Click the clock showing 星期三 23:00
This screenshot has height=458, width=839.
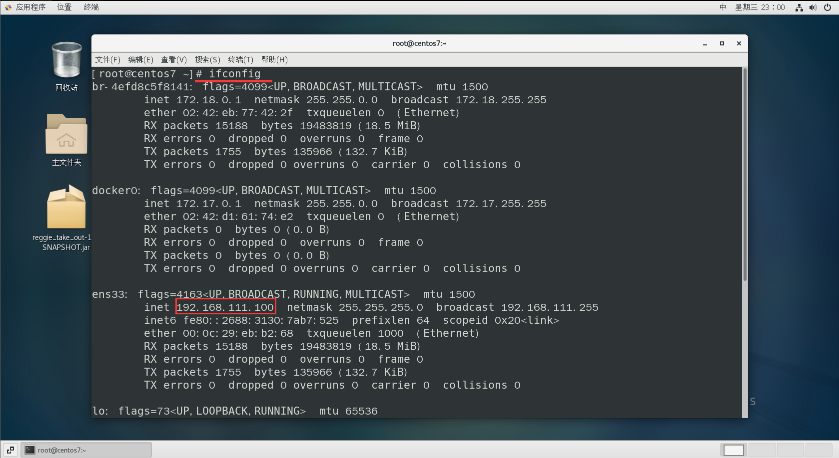760,7
